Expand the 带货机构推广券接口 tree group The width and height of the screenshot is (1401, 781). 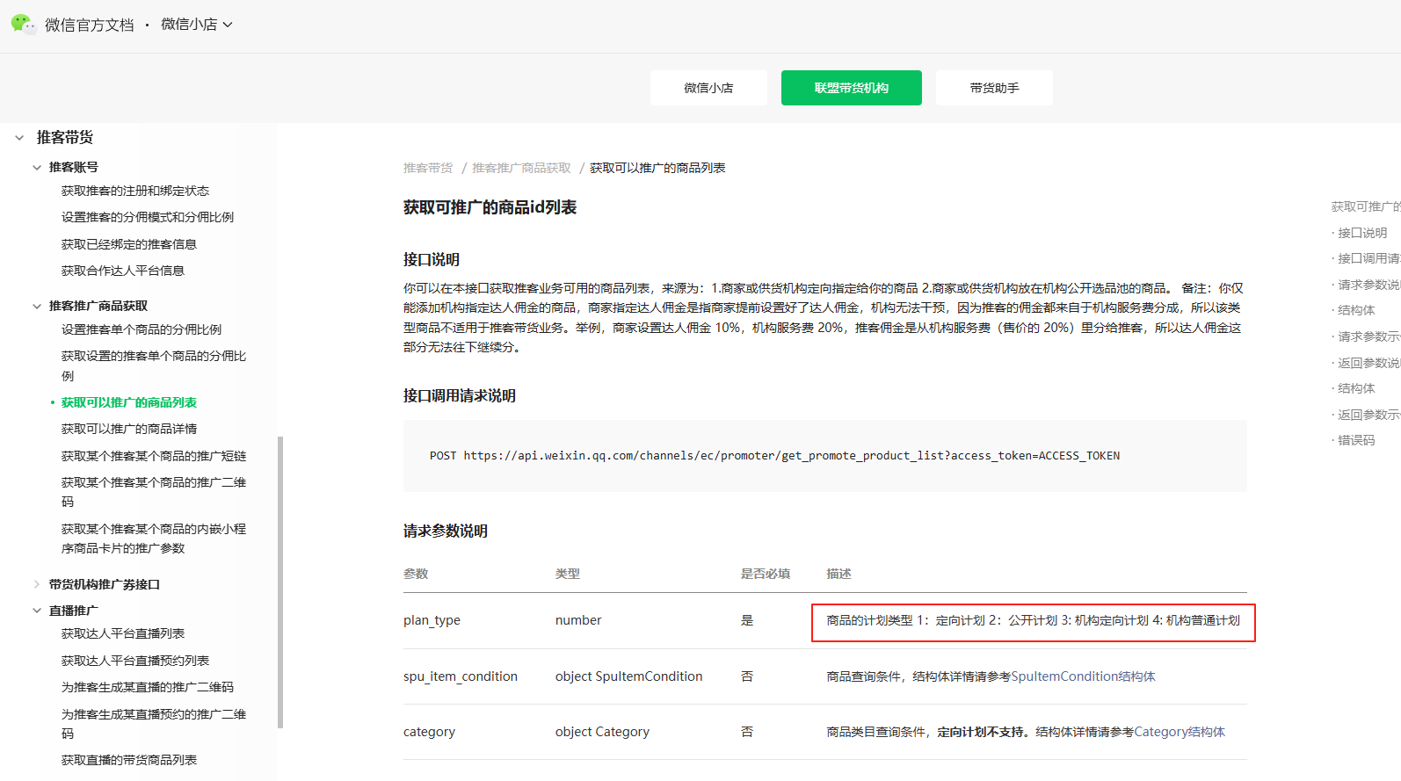pos(37,584)
